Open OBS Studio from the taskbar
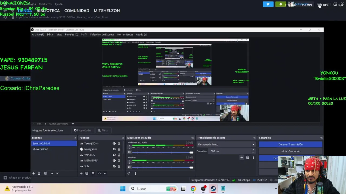 [x=203, y=189]
